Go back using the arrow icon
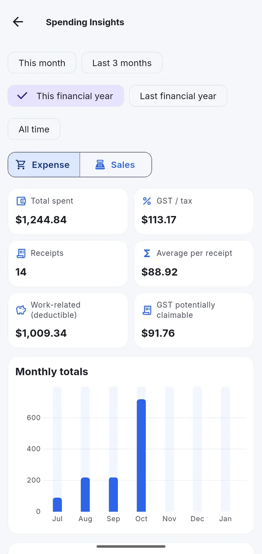This screenshot has height=554, width=262. pyautogui.click(x=18, y=22)
